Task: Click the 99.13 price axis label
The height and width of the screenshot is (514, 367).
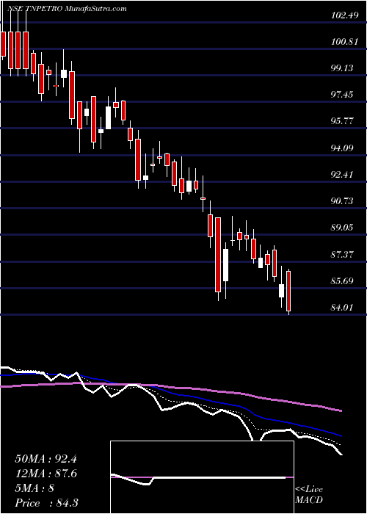Action: click(x=344, y=68)
